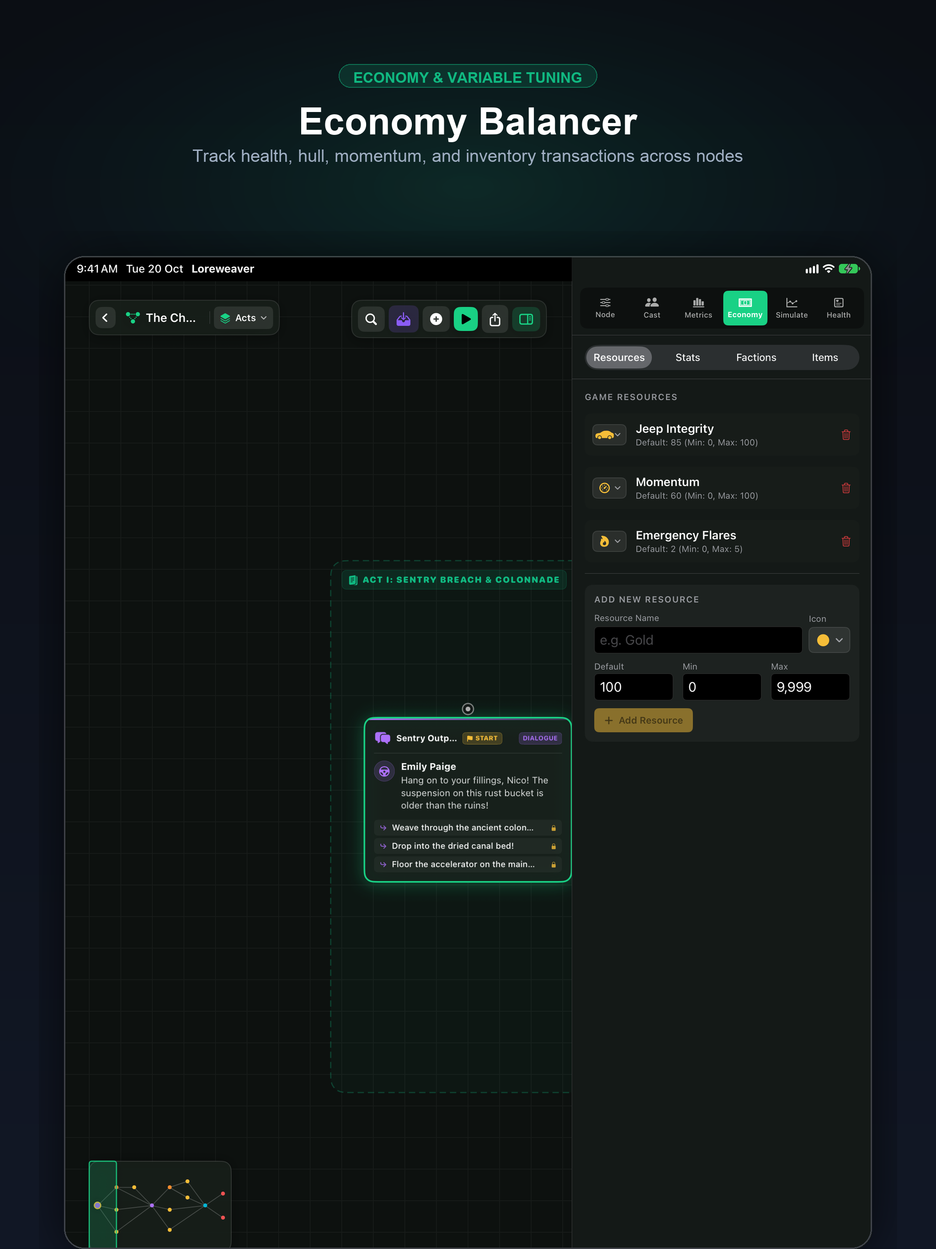
Task: Select choice "Drop into the dried canal bed!"
Action: (x=468, y=846)
